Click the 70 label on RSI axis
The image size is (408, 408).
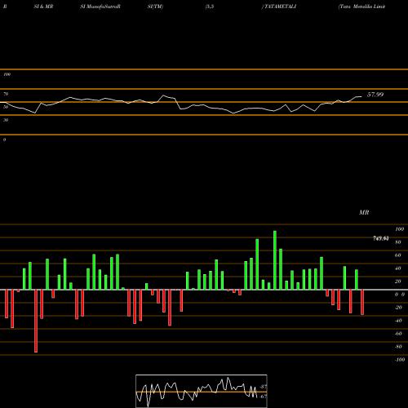pos(6,94)
